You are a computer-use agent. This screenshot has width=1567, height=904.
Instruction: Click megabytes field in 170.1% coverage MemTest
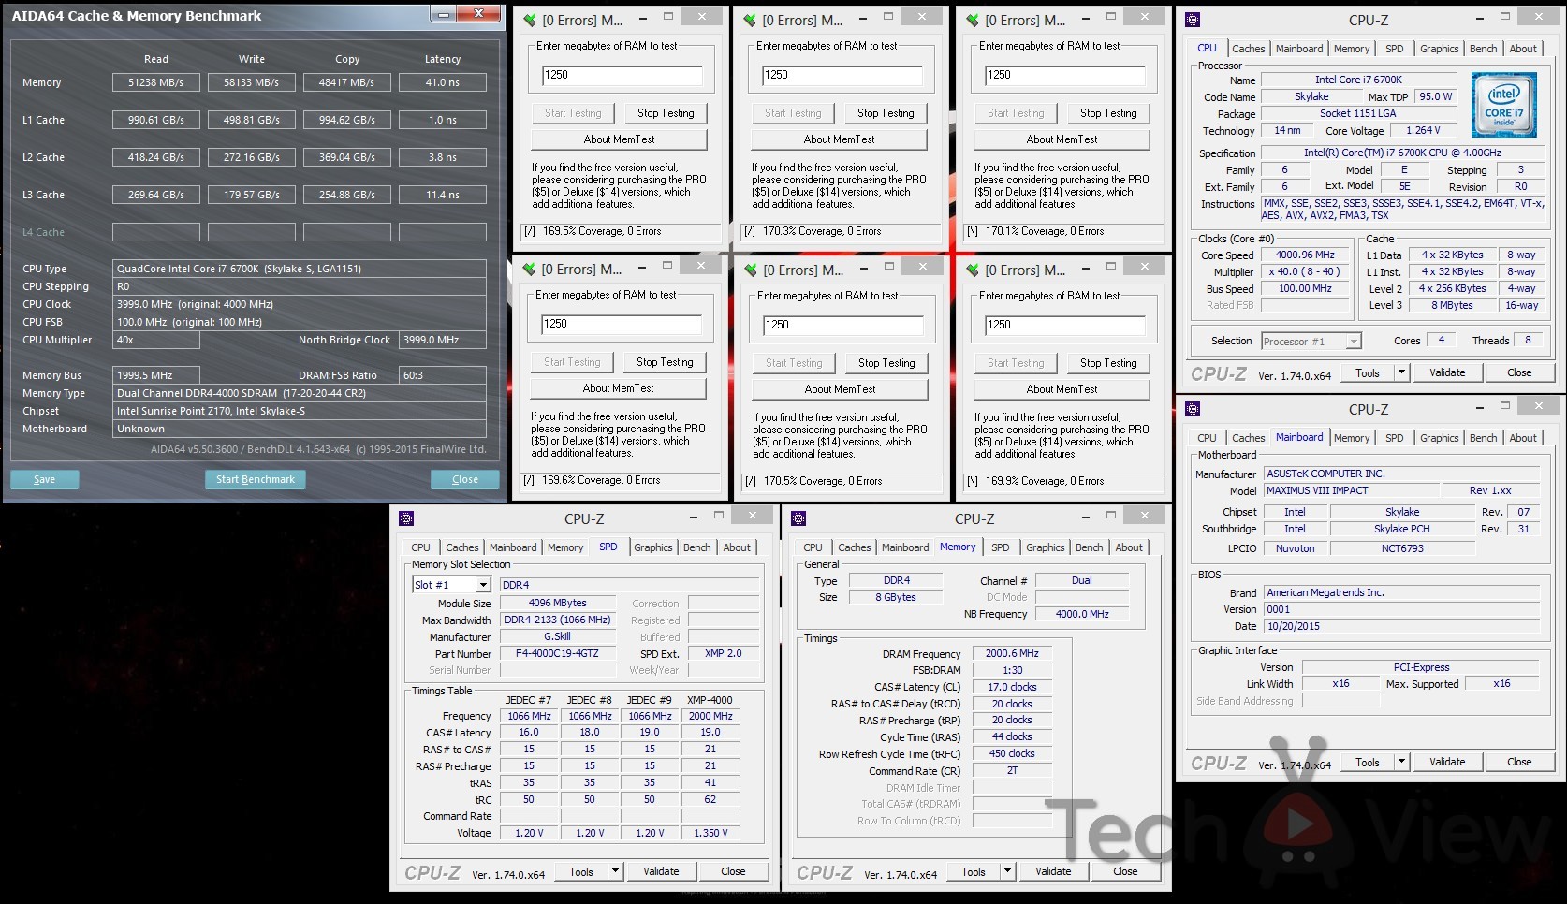pos(1064,75)
